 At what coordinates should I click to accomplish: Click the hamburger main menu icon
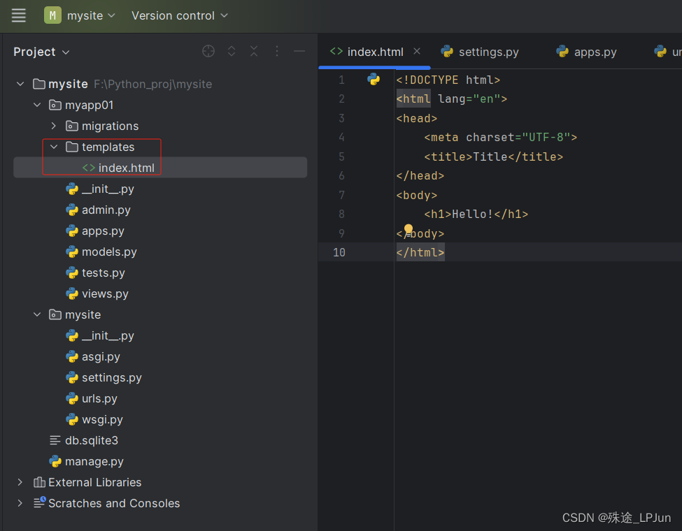[18, 15]
